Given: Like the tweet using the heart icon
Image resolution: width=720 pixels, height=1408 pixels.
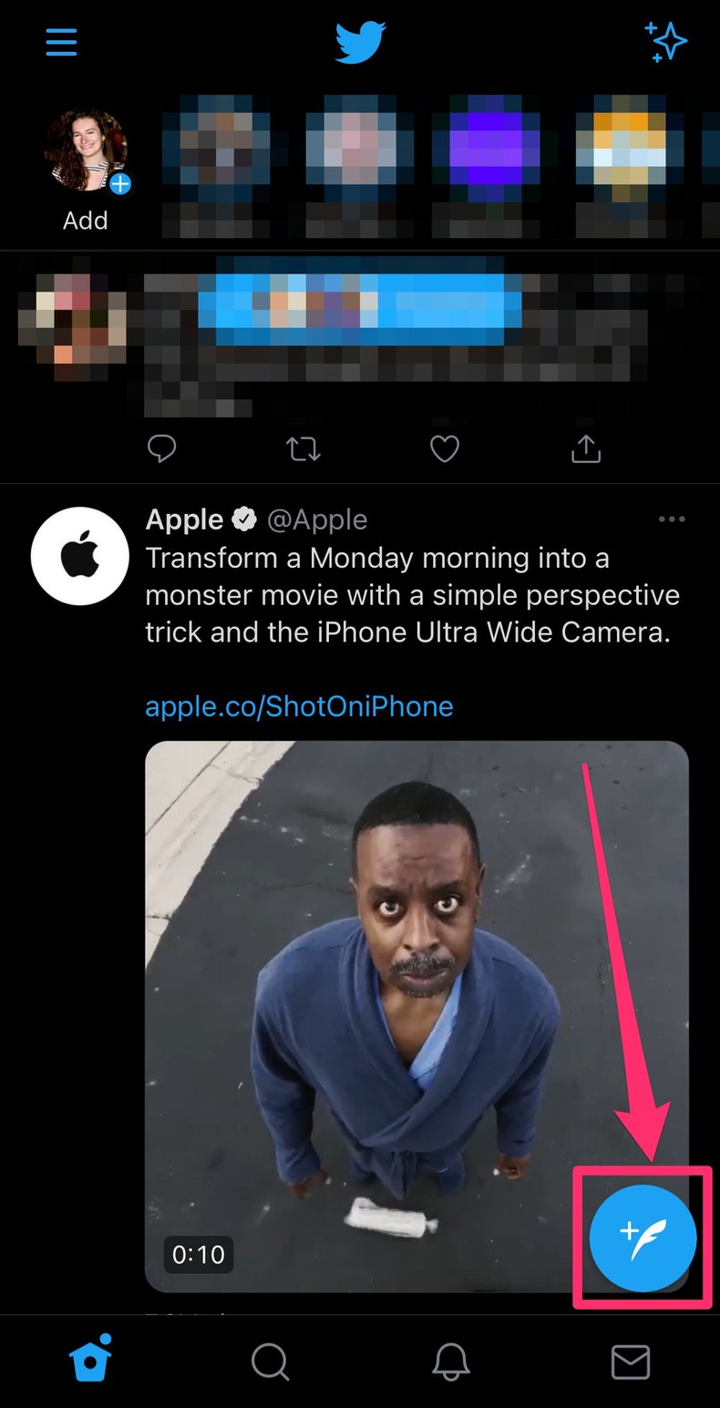Looking at the screenshot, I should (444, 448).
